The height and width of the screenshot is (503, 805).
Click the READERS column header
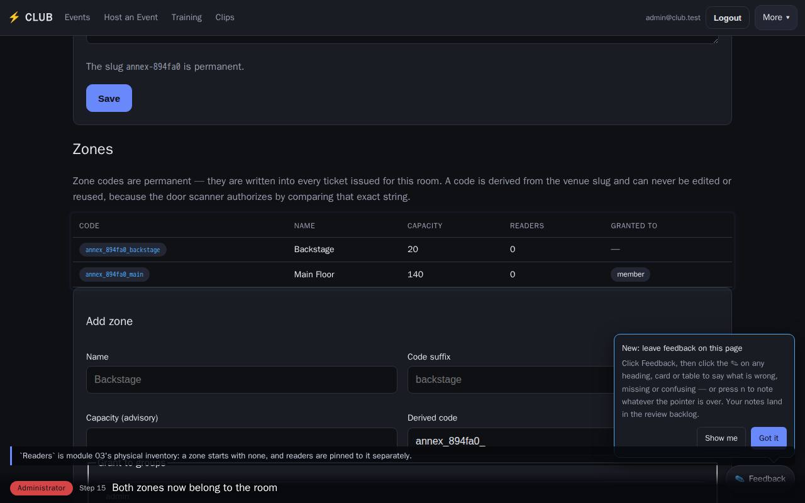527,226
